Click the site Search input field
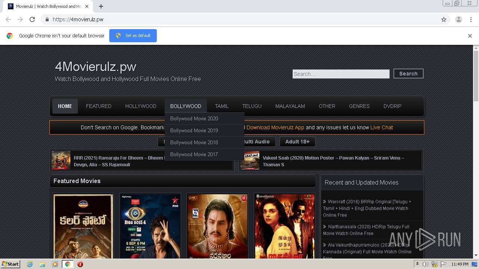479x269 pixels. click(341, 74)
